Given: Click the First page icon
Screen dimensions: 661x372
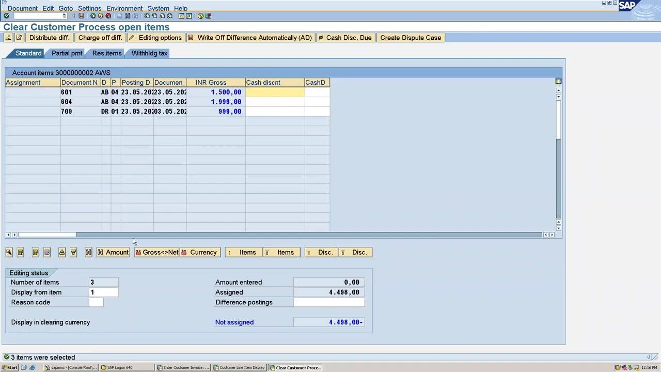Looking at the screenshot, I should coord(147,16).
